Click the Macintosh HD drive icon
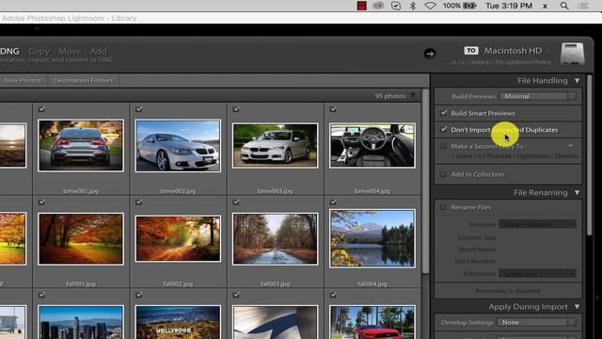The image size is (602, 339). tap(572, 54)
